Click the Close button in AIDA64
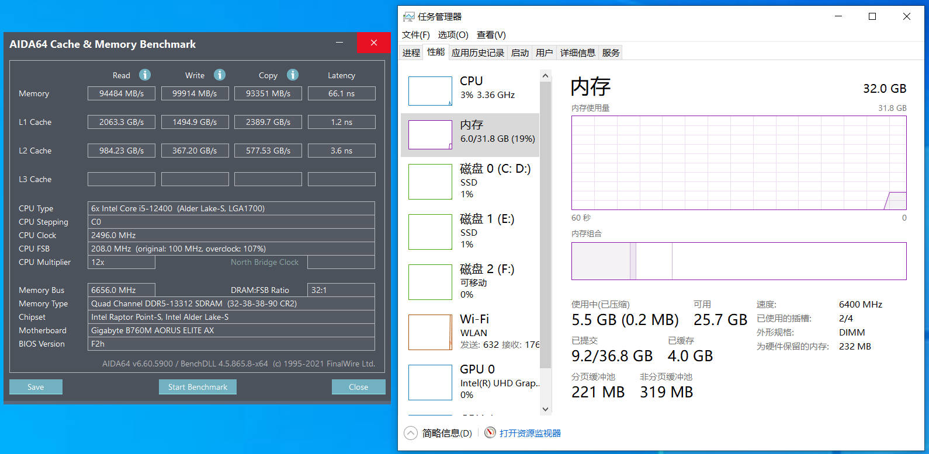The image size is (929, 454). pyautogui.click(x=359, y=387)
